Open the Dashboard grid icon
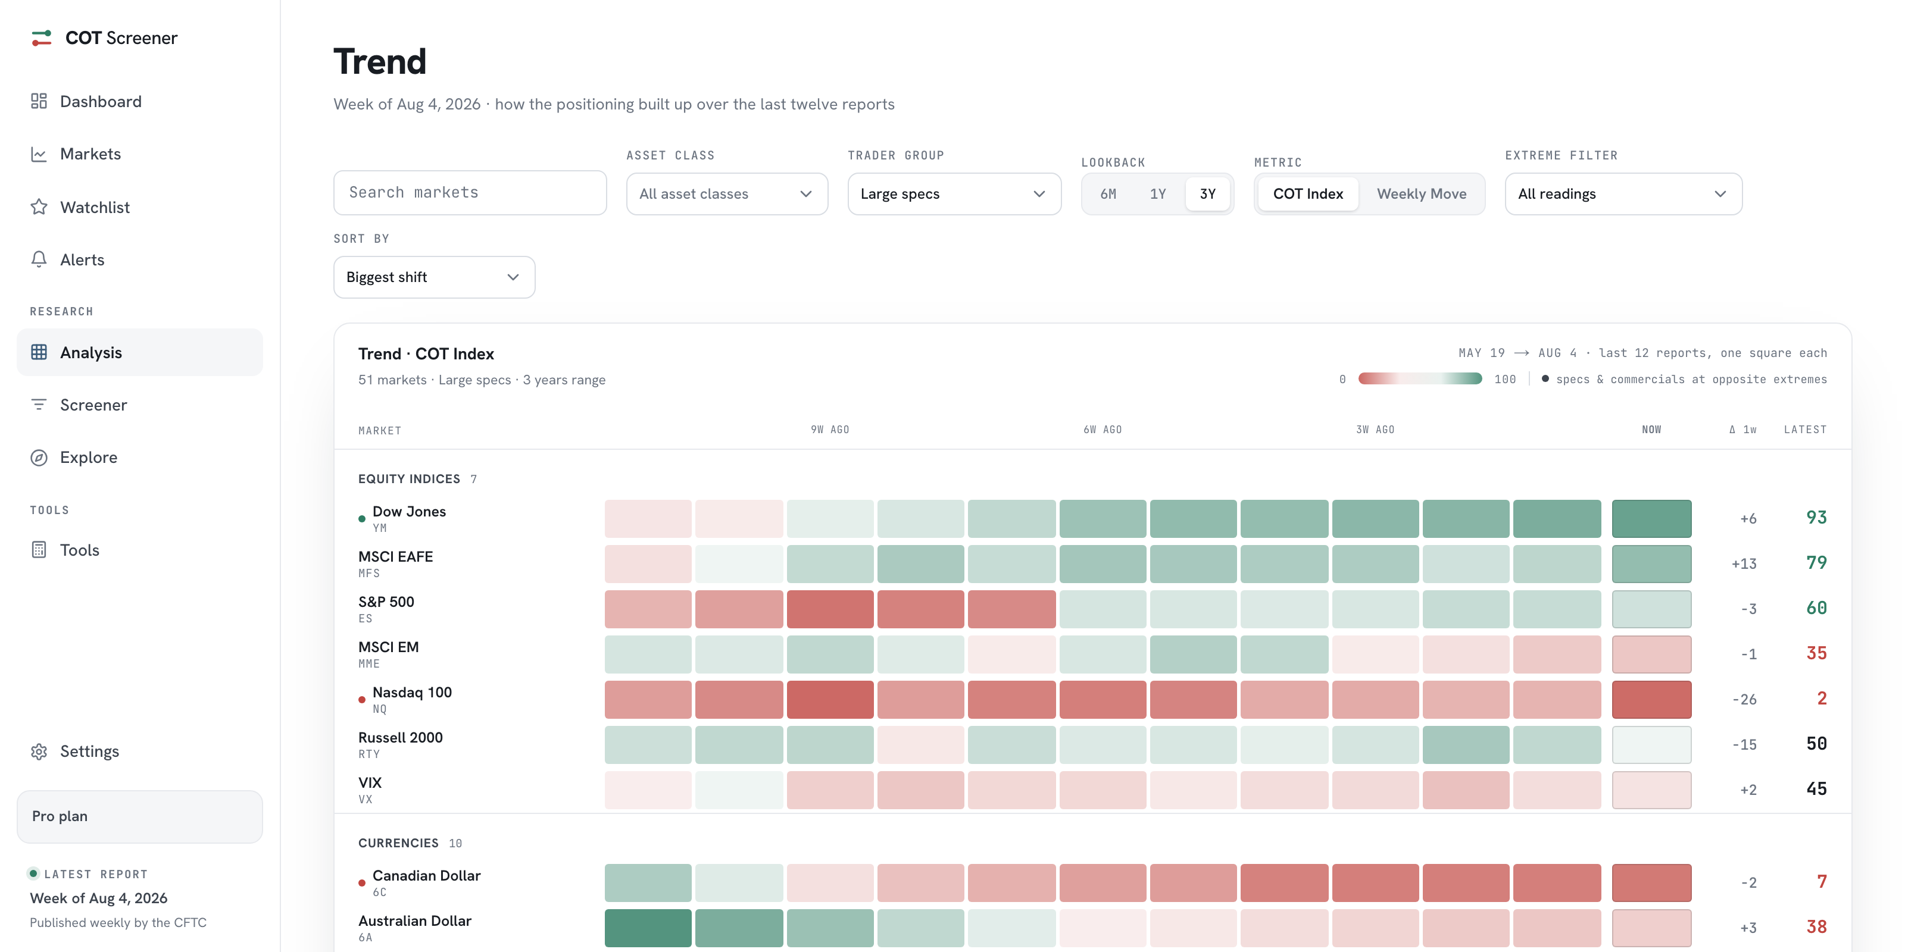The height and width of the screenshot is (952, 1905). click(39, 101)
